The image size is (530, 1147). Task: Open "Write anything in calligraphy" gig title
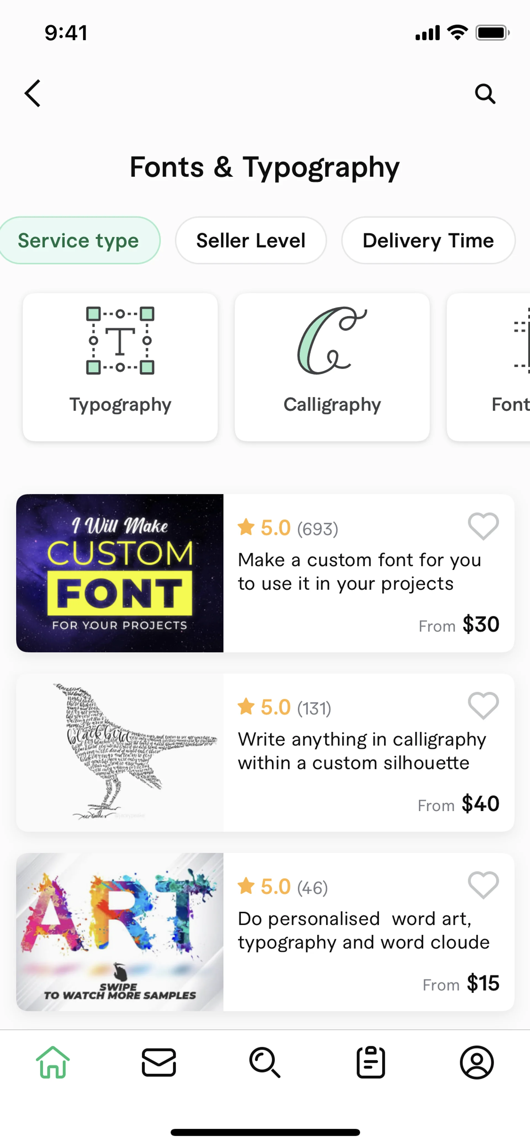click(x=362, y=751)
